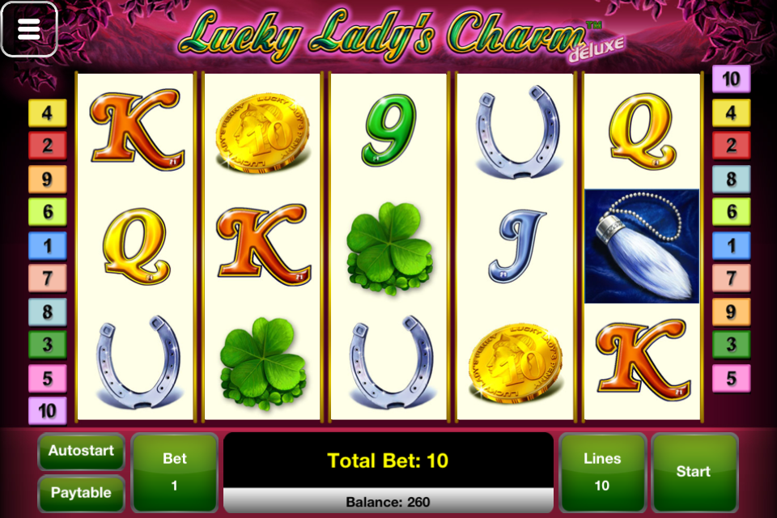This screenshot has height=518, width=777.
Task: Change the Bet amount
Action: pos(175,472)
